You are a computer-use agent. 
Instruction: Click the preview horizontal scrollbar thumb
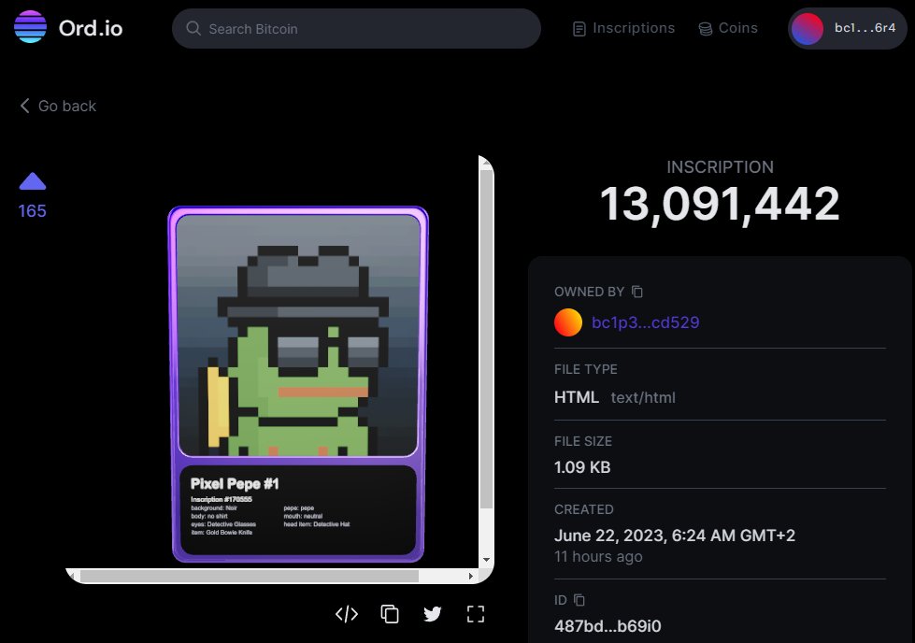click(250, 576)
